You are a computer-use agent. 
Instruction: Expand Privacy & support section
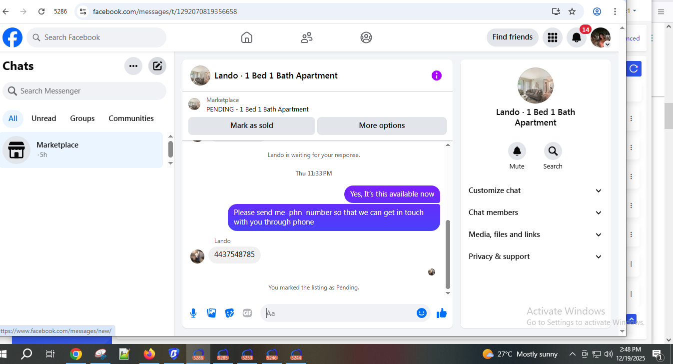536,256
